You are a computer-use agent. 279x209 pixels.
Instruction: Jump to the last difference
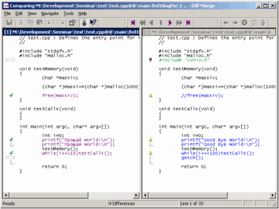(x=188, y=23)
